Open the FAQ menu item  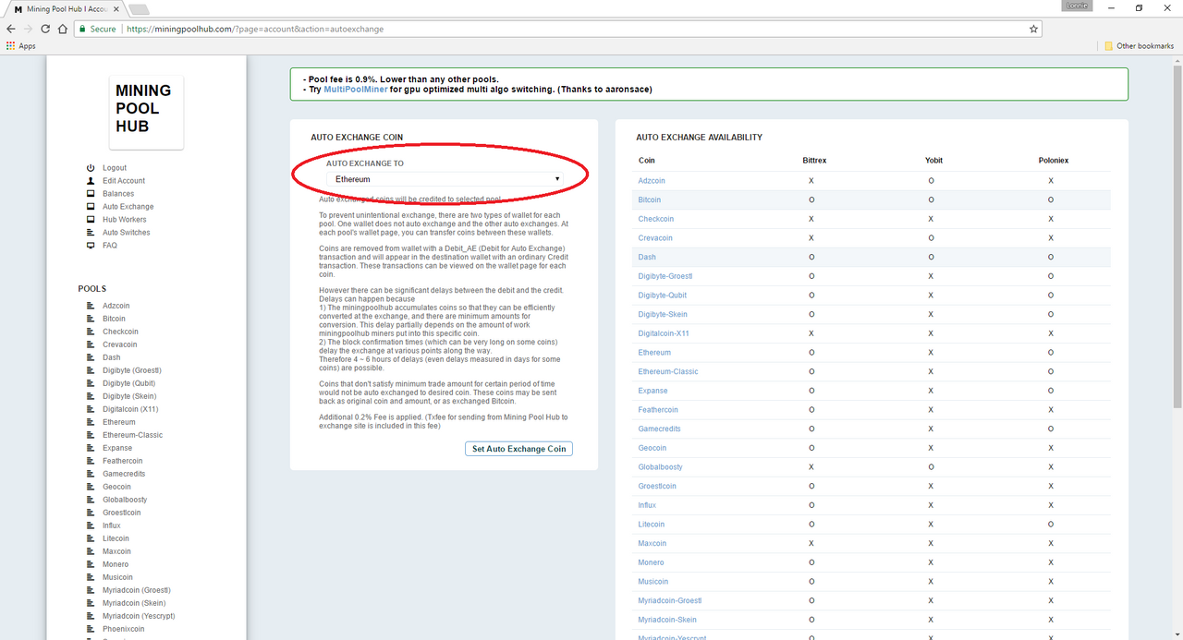pos(110,246)
